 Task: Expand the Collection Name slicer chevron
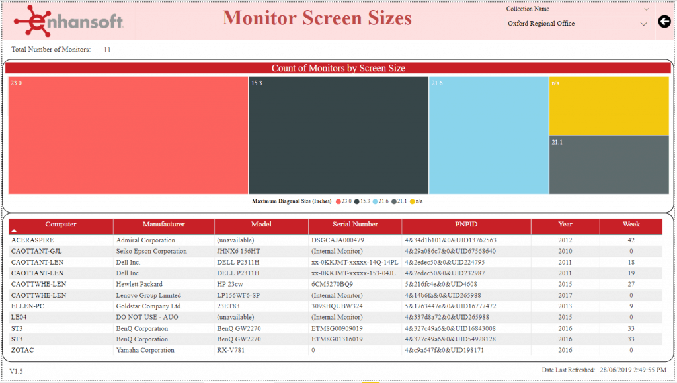tap(646, 9)
